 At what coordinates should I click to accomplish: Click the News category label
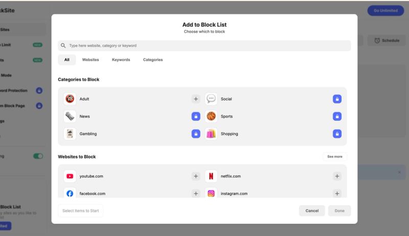tap(84, 116)
